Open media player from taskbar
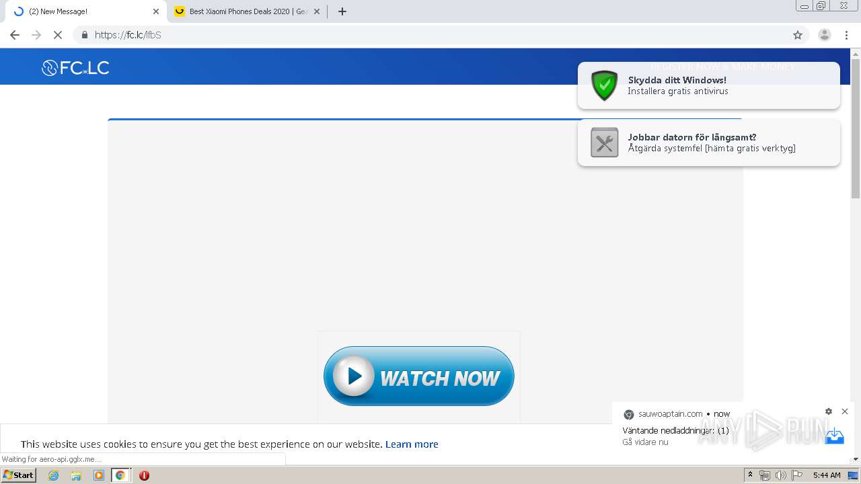Viewport: 861px width, 484px height. click(99, 475)
